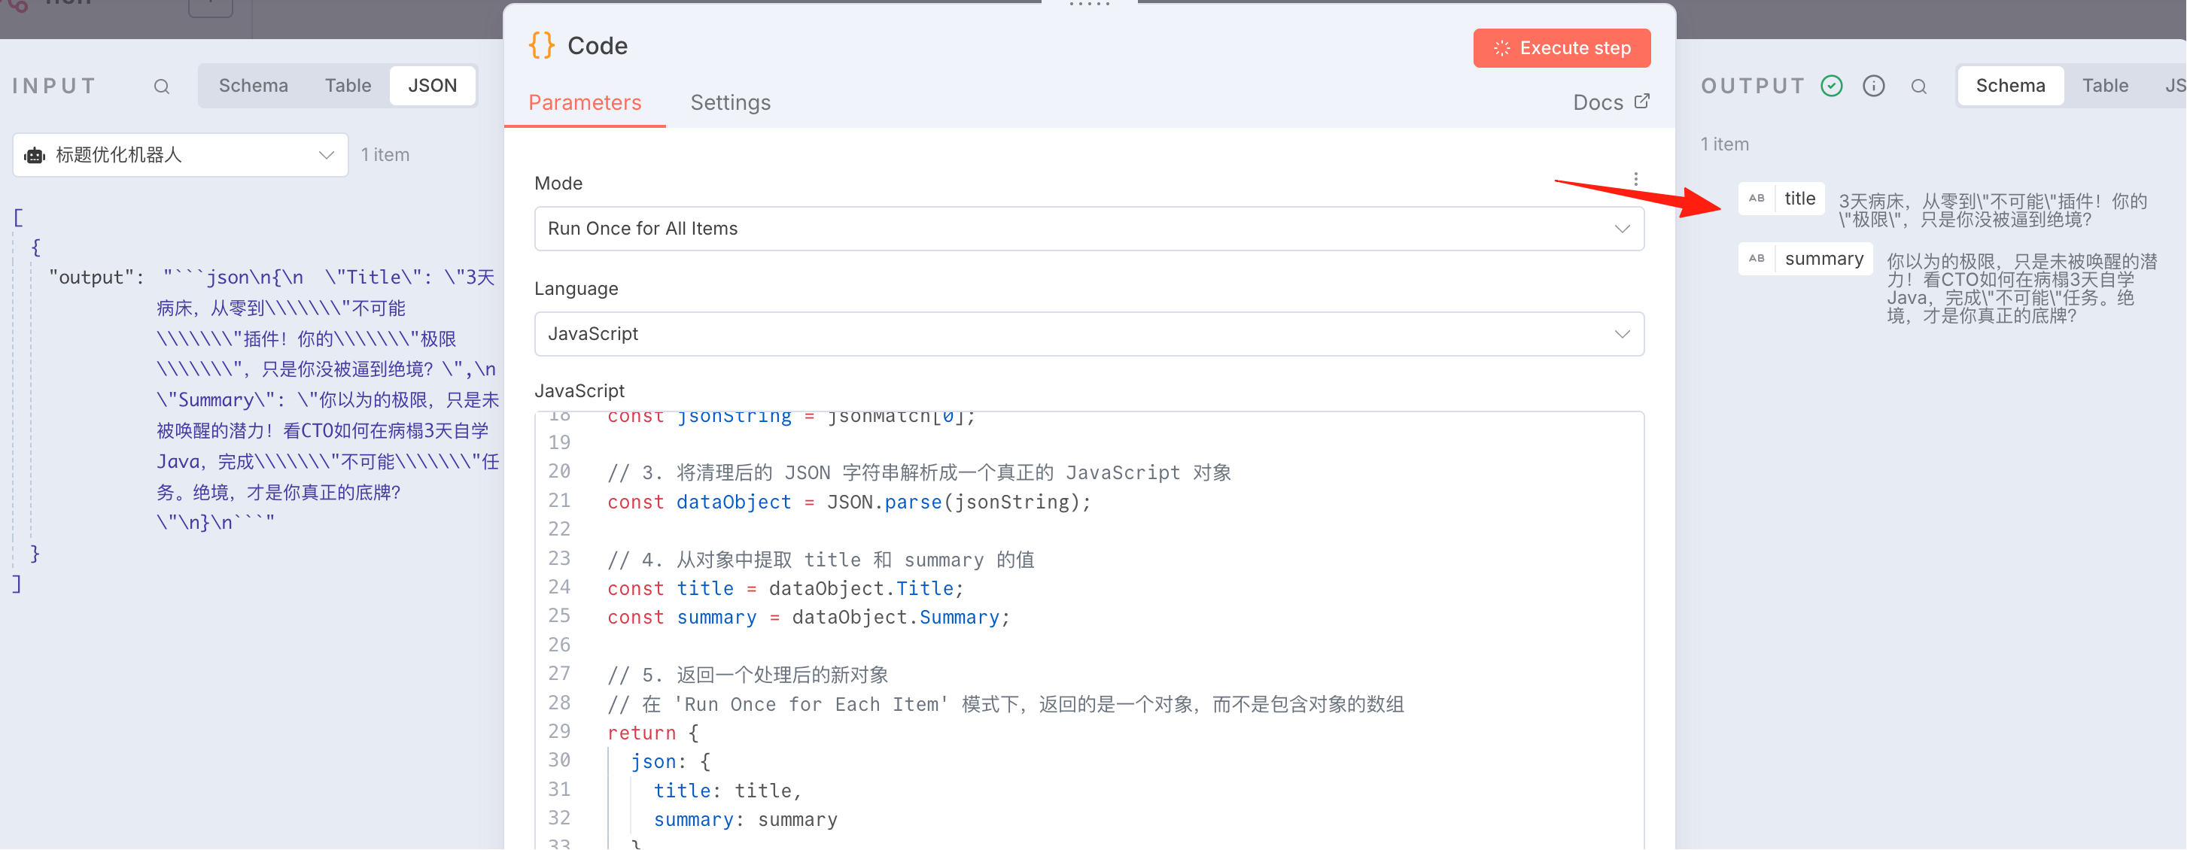Click the comment mentioning 'Run Once for Each Item'
The width and height of the screenshot is (2187, 850).
pyautogui.click(x=1006, y=704)
